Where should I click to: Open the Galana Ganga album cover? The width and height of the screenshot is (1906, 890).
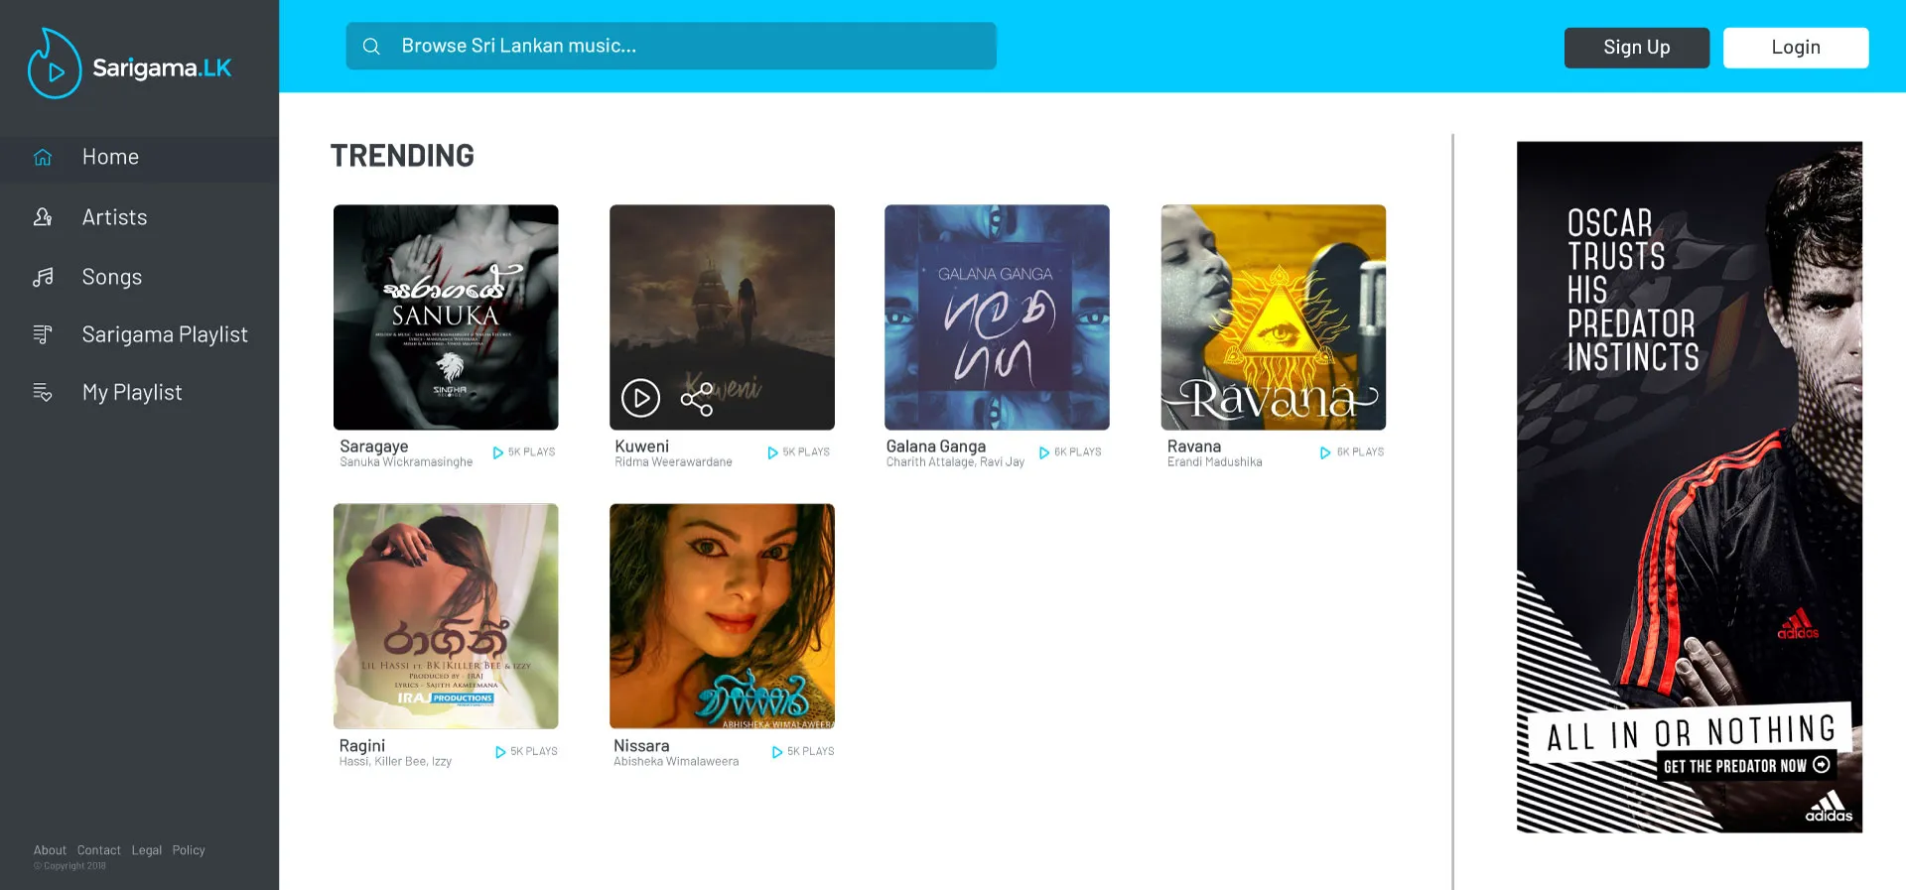tap(997, 318)
